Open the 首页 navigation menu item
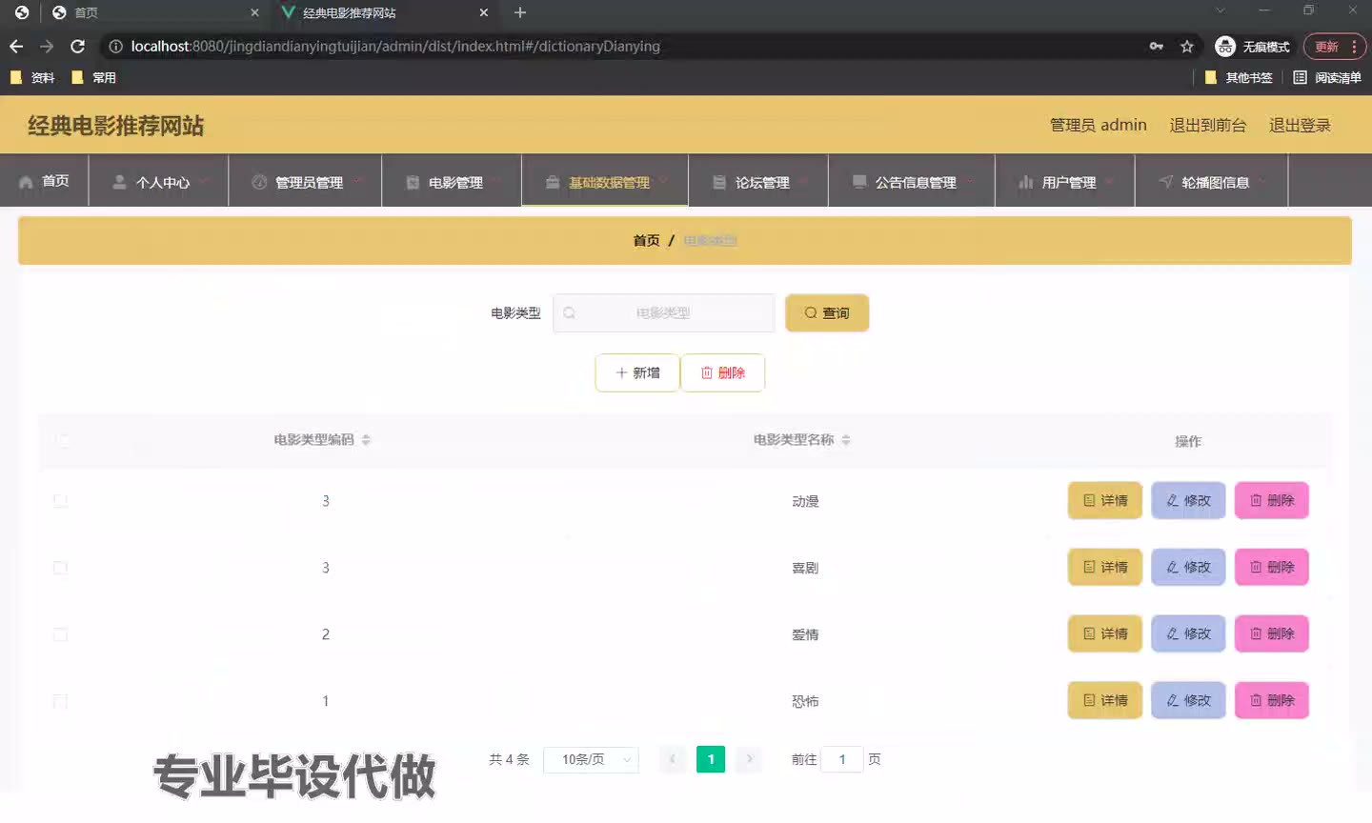This screenshot has height=823, width=1372. click(45, 181)
